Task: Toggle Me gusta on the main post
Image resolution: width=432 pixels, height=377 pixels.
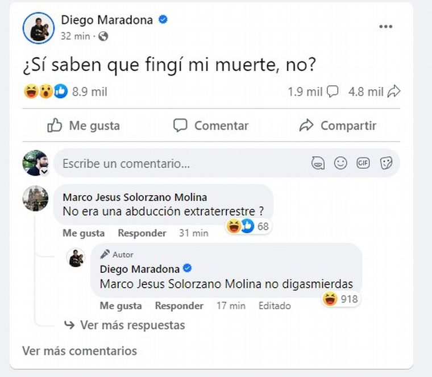Action: point(84,126)
